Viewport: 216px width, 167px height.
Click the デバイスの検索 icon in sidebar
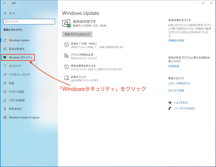(5, 100)
